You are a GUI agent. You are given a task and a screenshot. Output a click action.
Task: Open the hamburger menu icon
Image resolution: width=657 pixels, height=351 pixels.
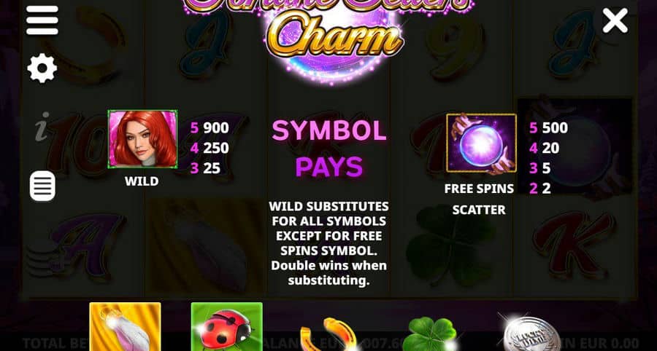(42, 20)
